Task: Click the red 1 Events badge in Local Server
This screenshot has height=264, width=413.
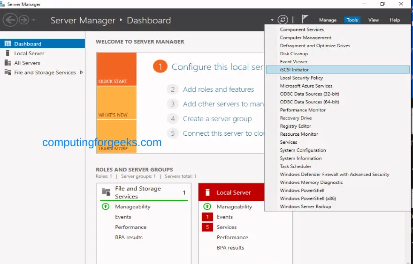Action: pos(207,217)
